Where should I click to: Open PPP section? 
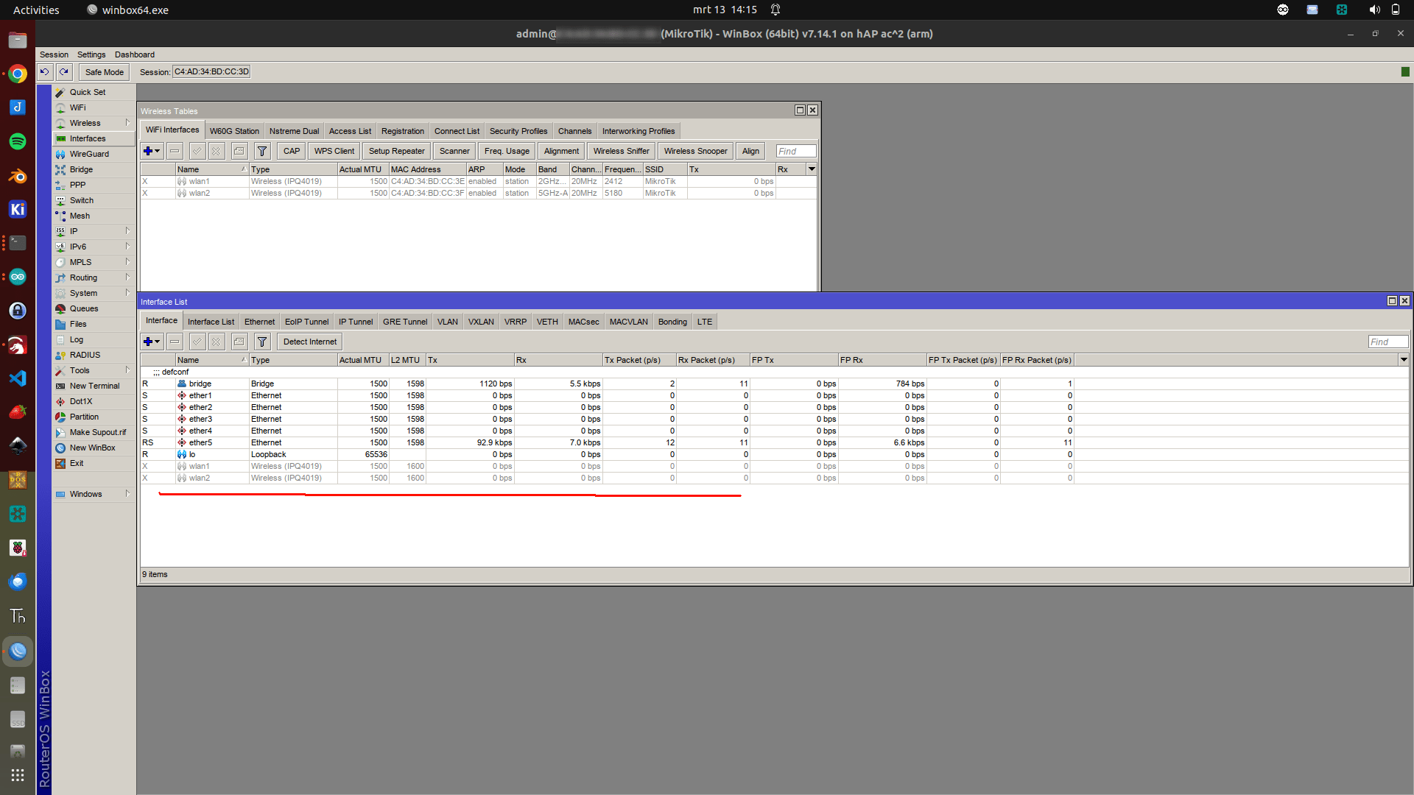pyautogui.click(x=94, y=185)
